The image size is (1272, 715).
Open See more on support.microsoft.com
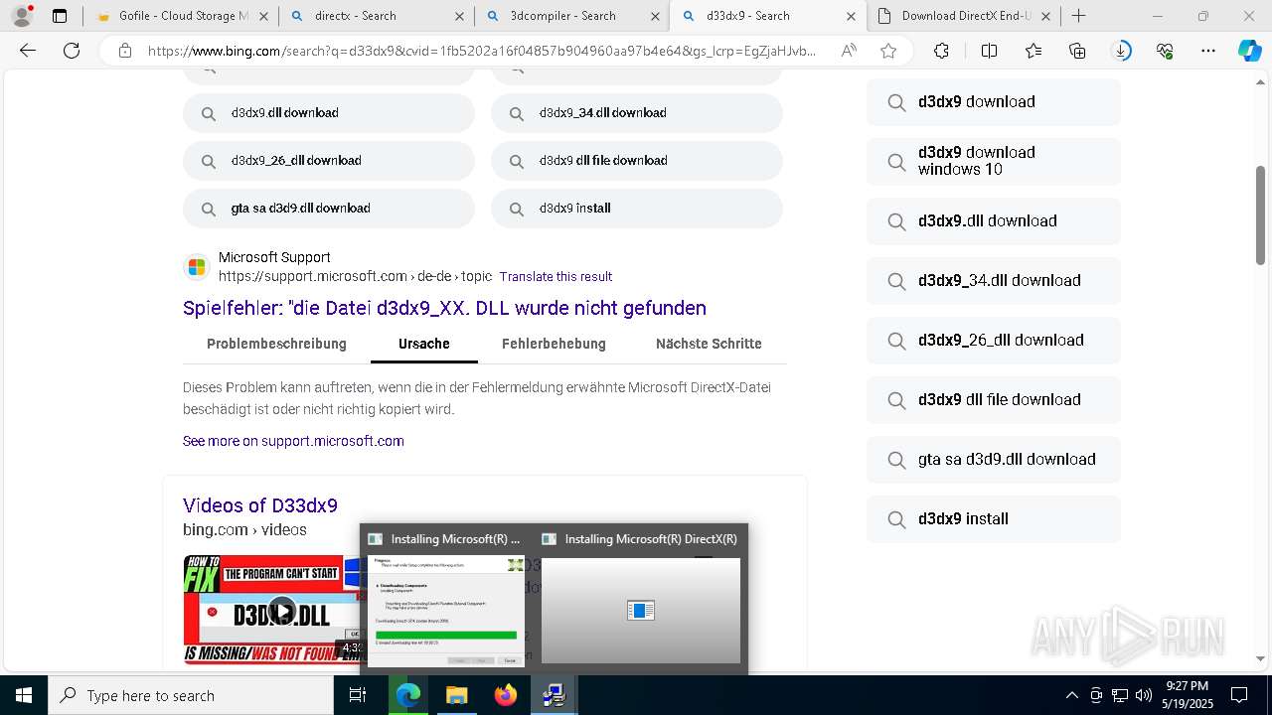(x=293, y=441)
